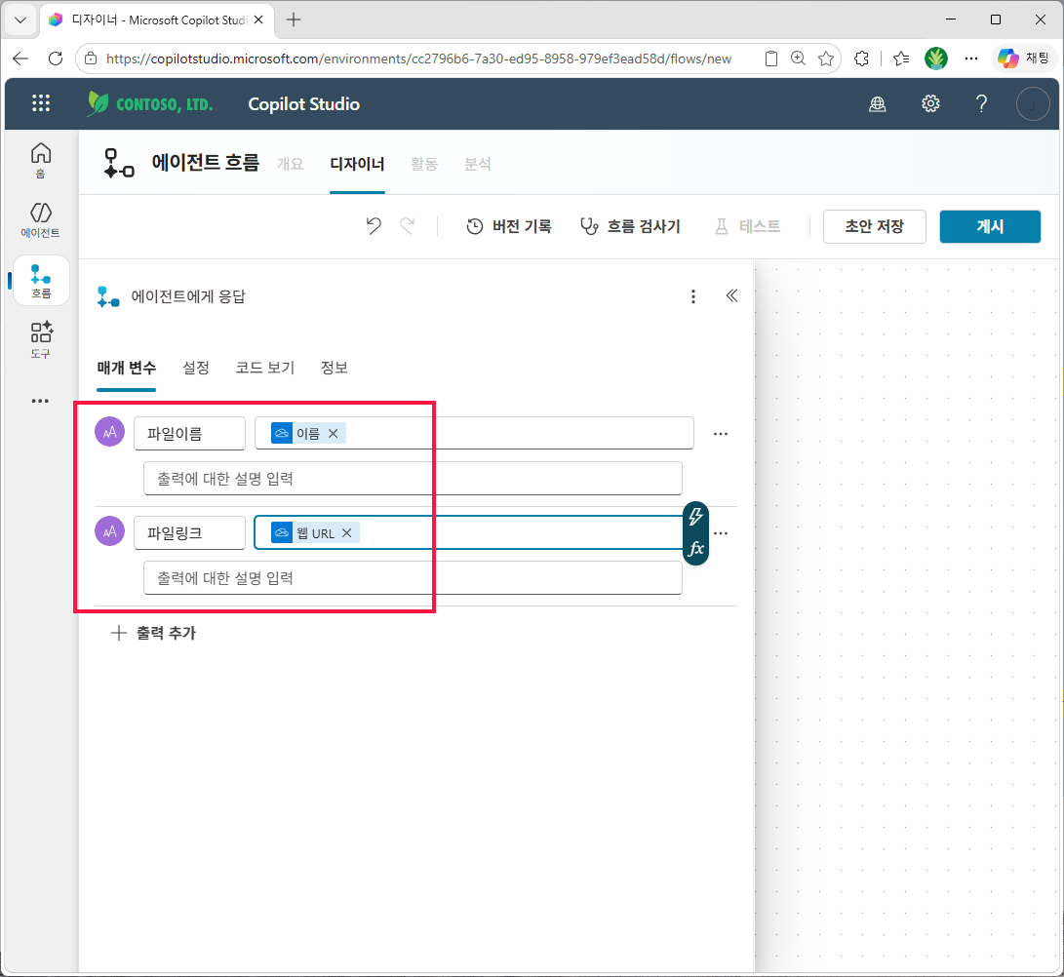
Task: Open the browser zoom magnifier icon
Action: [798, 59]
